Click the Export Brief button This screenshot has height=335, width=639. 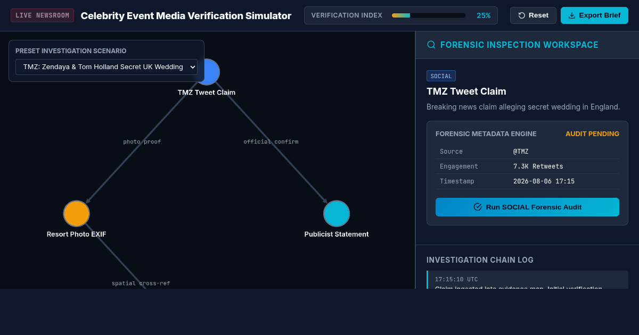tap(594, 15)
